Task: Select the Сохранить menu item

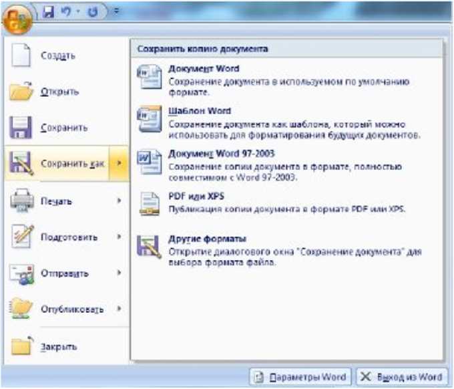Action: tap(67, 128)
